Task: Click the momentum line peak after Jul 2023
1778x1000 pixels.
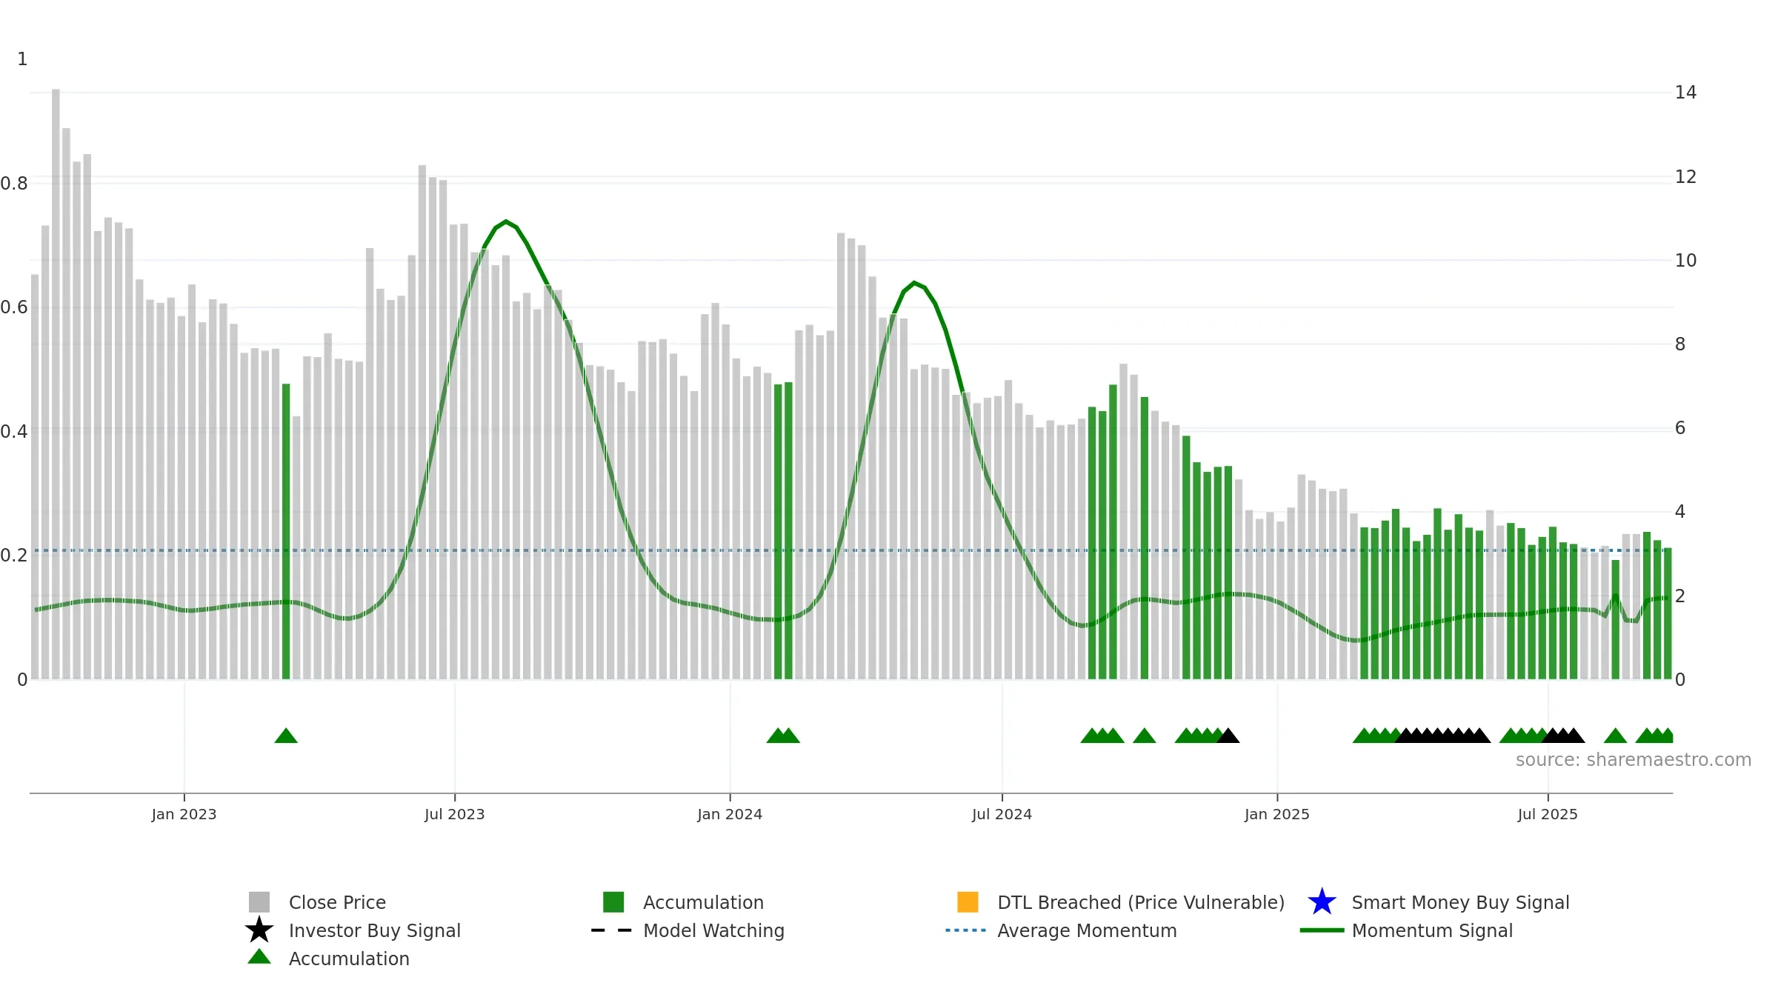Action: [x=506, y=221]
